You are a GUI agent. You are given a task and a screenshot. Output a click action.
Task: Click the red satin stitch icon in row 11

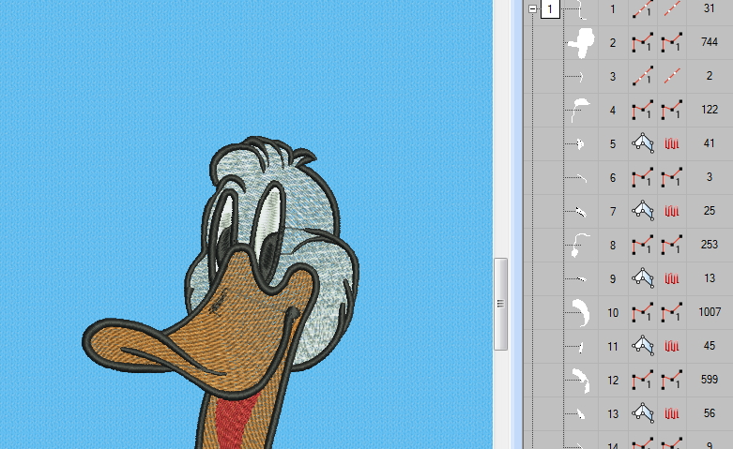[x=672, y=346]
